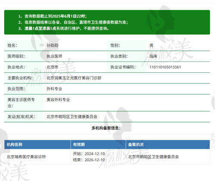Screen dimensions: 215x181
Task: Click the 主要执业机构 label
Action: point(20,78)
